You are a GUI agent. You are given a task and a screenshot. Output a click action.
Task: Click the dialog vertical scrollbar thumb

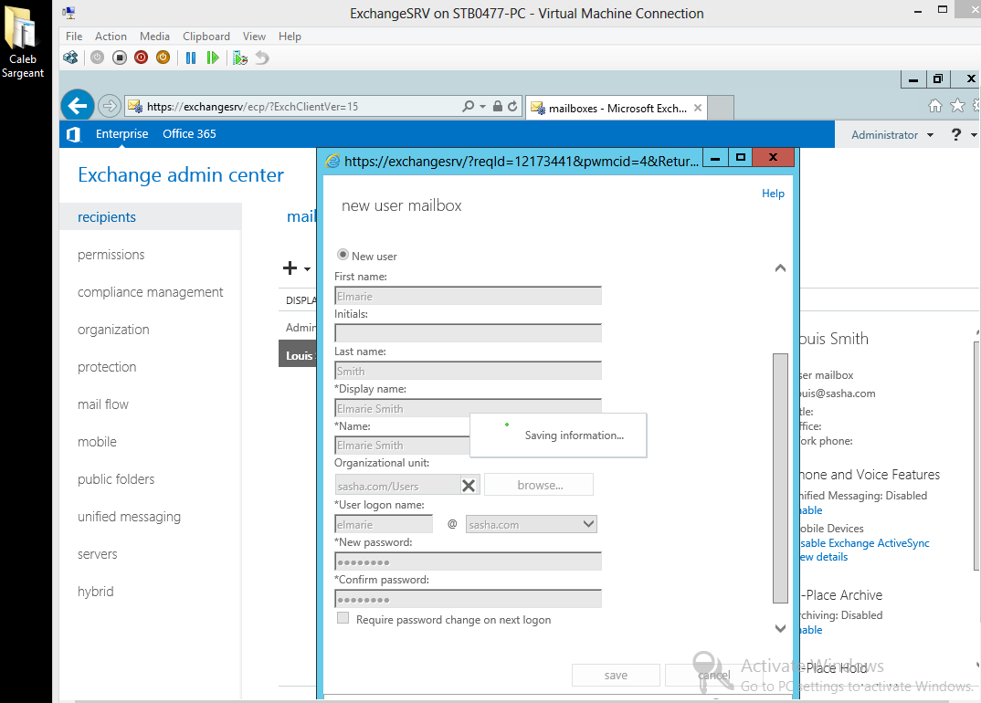point(780,477)
